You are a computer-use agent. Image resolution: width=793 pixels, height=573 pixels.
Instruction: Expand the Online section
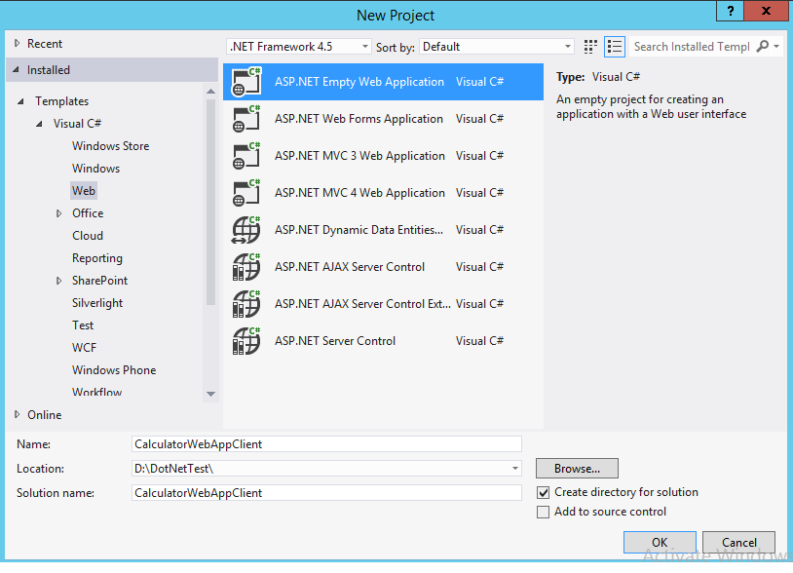pyautogui.click(x=18, y=415)
